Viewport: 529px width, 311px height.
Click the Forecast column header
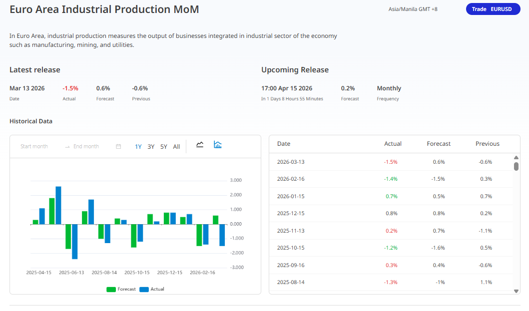tap(439, 144)
